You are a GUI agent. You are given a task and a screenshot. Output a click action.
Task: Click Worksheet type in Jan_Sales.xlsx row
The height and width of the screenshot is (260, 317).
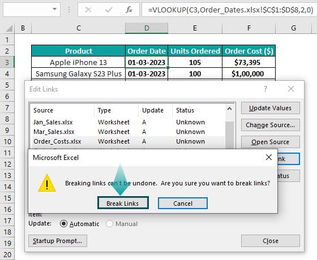tap(114, 122)
